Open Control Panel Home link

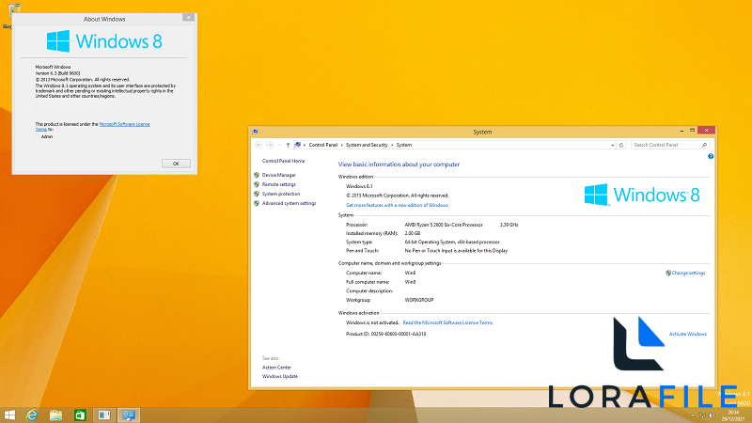coord(283,161)
